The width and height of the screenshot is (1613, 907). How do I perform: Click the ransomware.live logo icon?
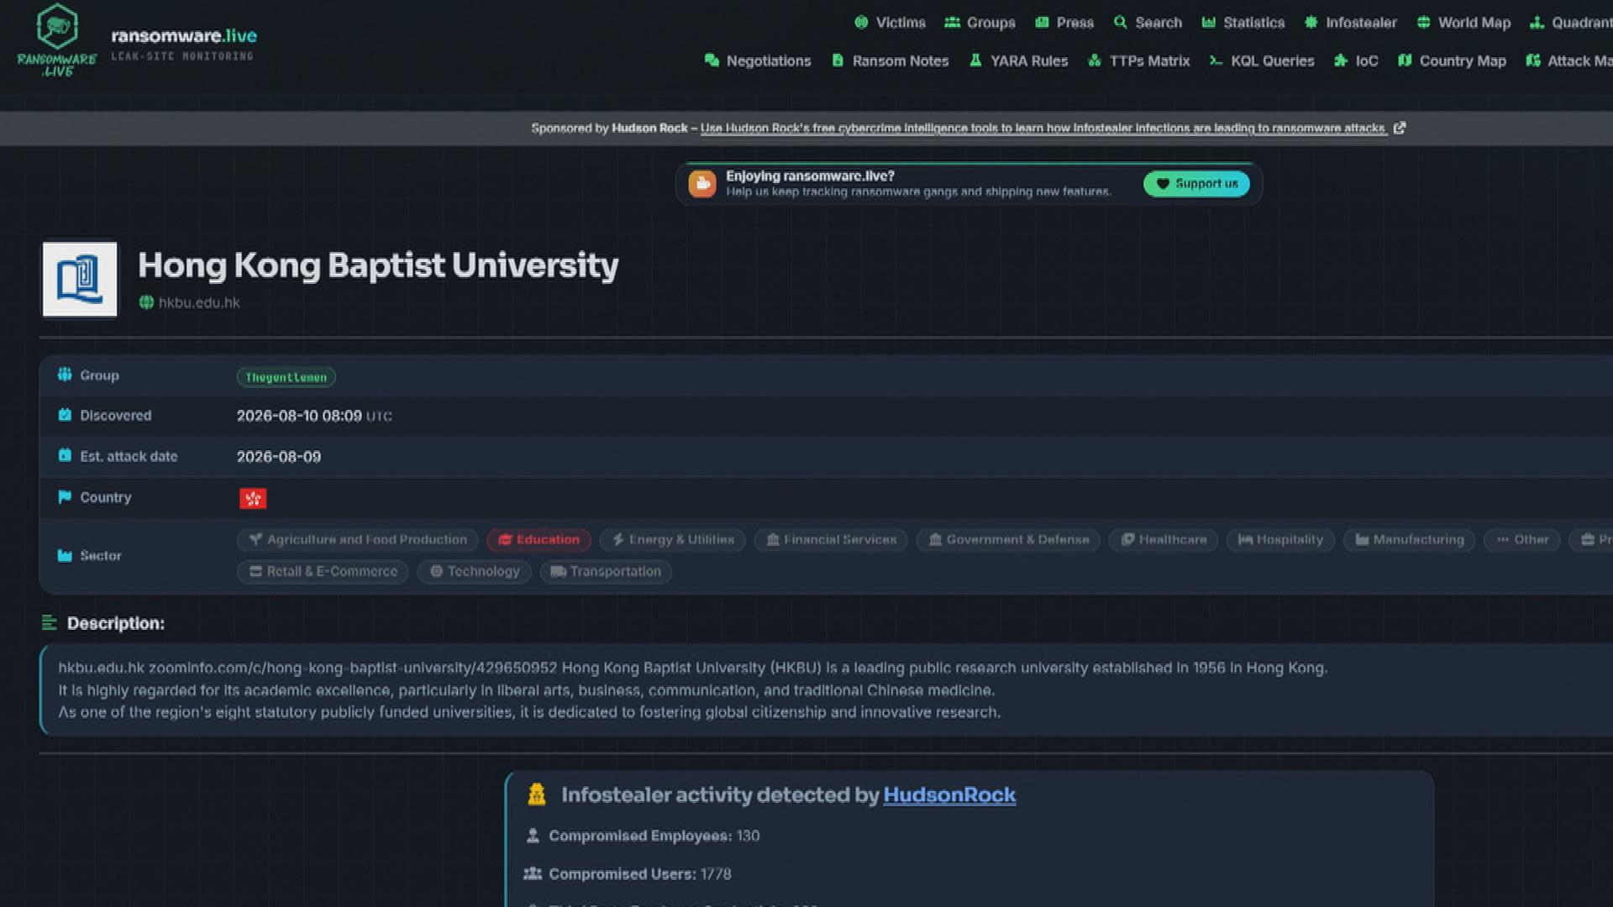click(x=57, y=40)
